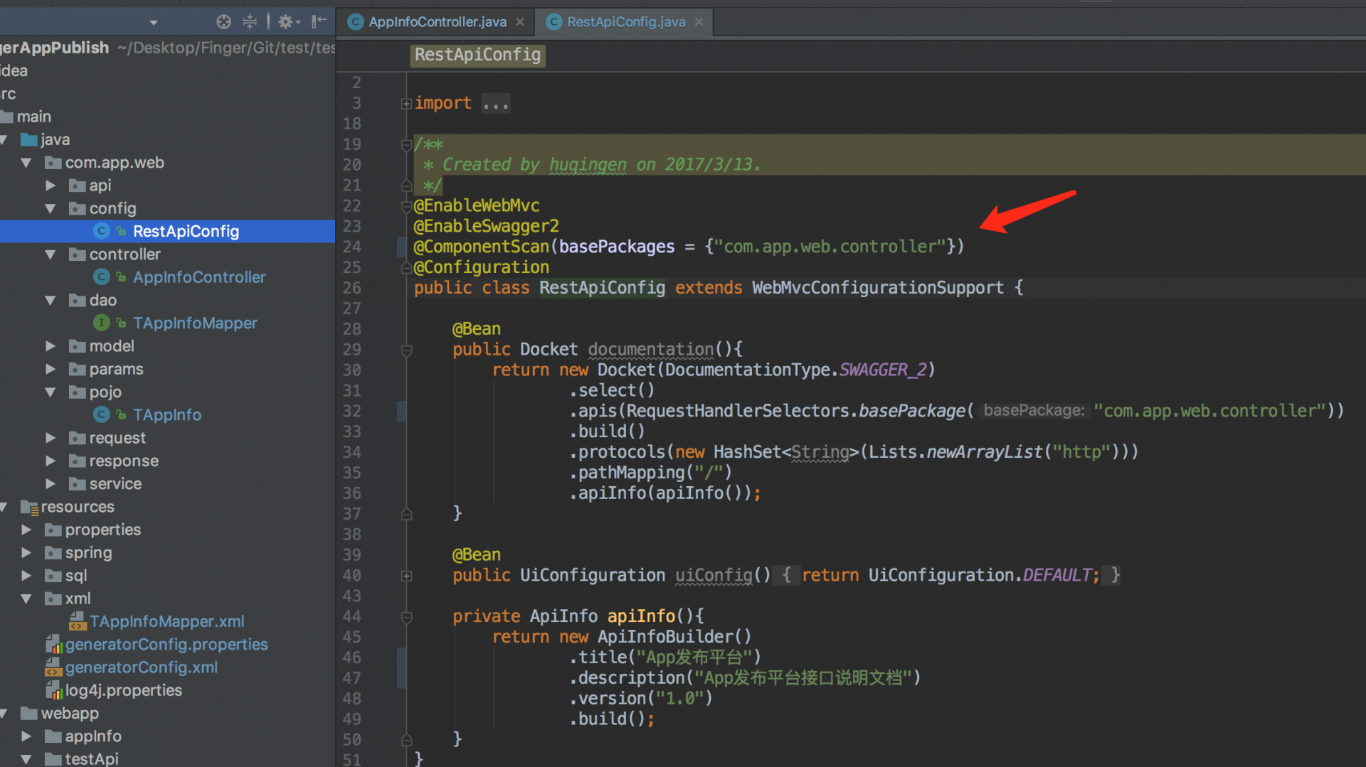The width and height of the screenshot is (1366, 767).
Task: Collapse the com.app.web package
Action: click(x=26, y=163)
